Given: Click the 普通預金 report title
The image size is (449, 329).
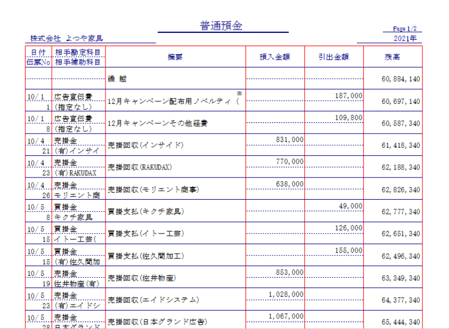Looking at the screenshot, I should pos(221,26).
